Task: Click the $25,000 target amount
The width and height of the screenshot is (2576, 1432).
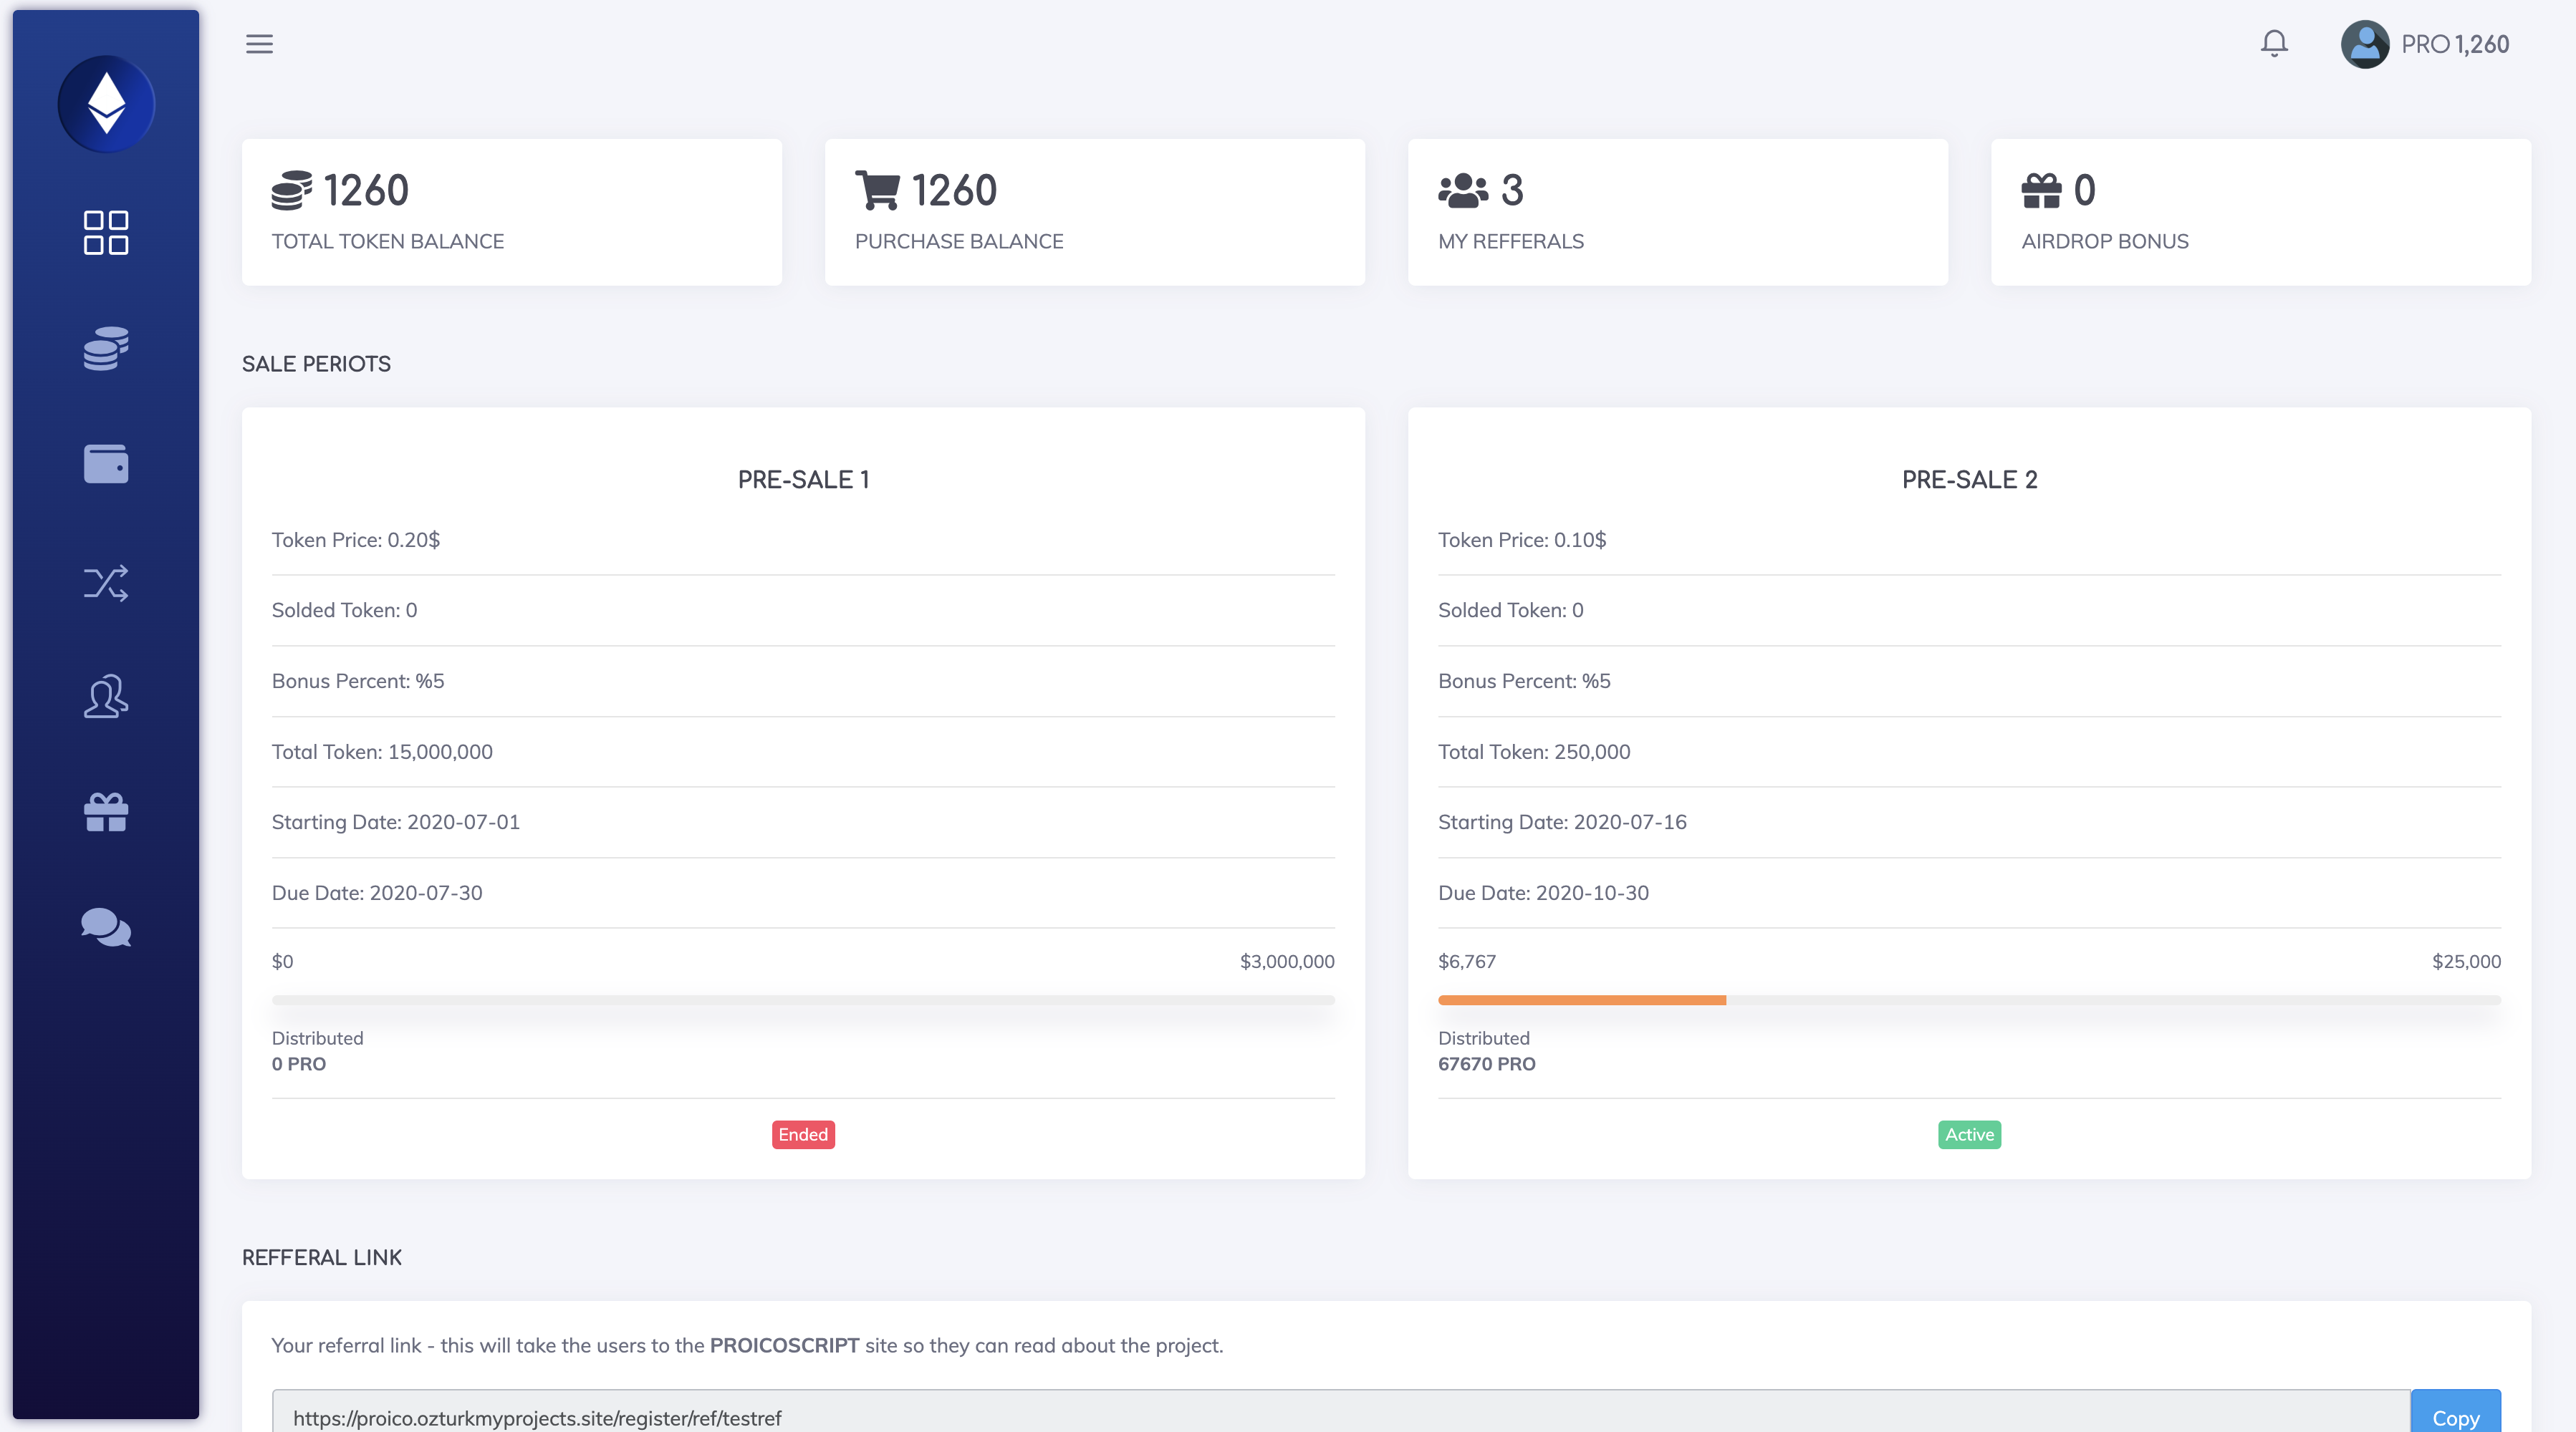Action: 2466,962
